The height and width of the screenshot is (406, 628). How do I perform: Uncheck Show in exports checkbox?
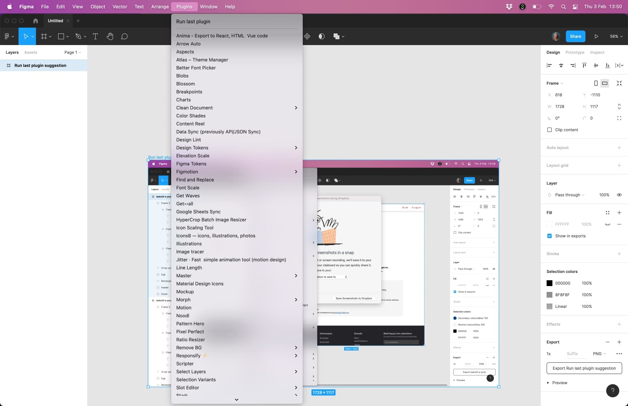pyautogui.click(x=549, y=236)
